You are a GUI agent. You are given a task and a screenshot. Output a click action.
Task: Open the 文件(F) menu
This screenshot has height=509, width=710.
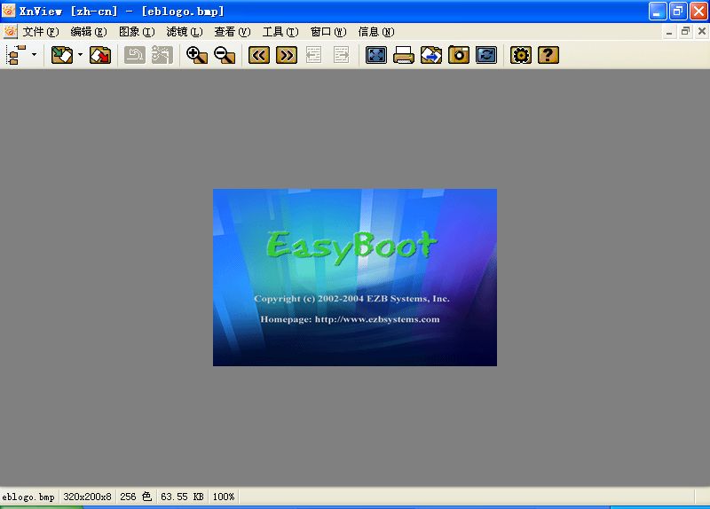pos(41,32)
